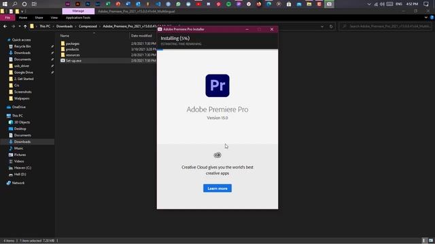
Task: Open WhatsApp from the taskbar
Action: click(178, 4)
